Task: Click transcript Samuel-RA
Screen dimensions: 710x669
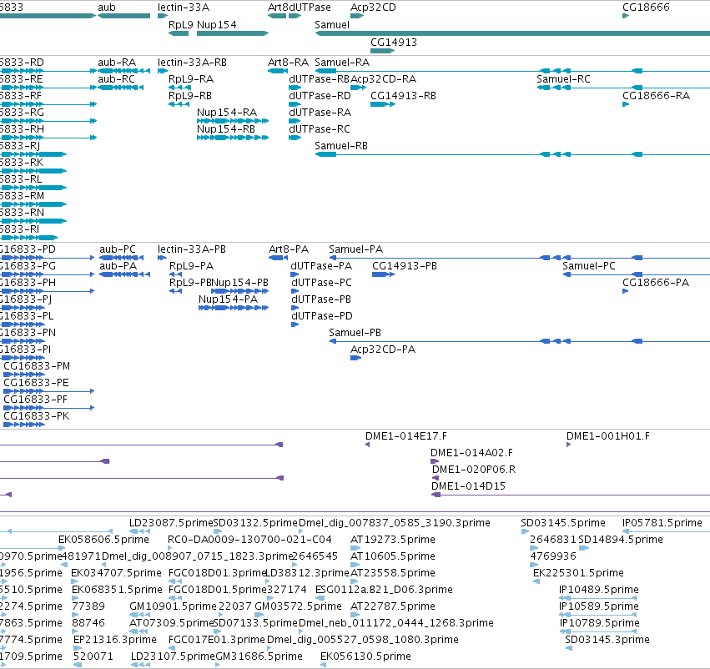Action: pyautogui.click(x=342, y=62)
